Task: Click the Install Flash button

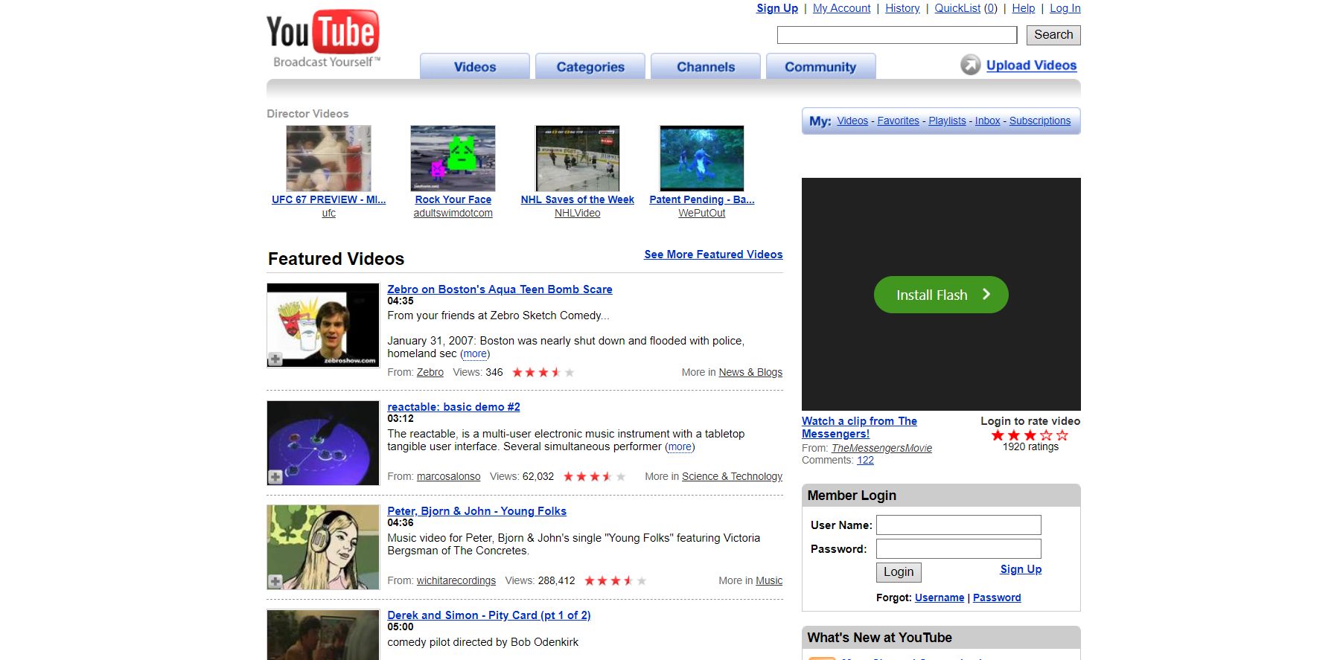Action: click(x=941, y=295)
